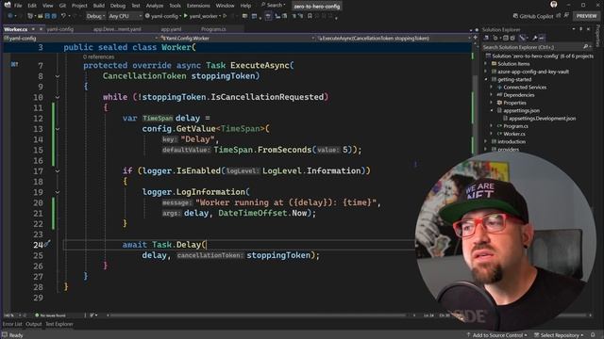Click the inheritance margin icon at line 7
This screenshot has width=604, height=339.
click(14, 65)
